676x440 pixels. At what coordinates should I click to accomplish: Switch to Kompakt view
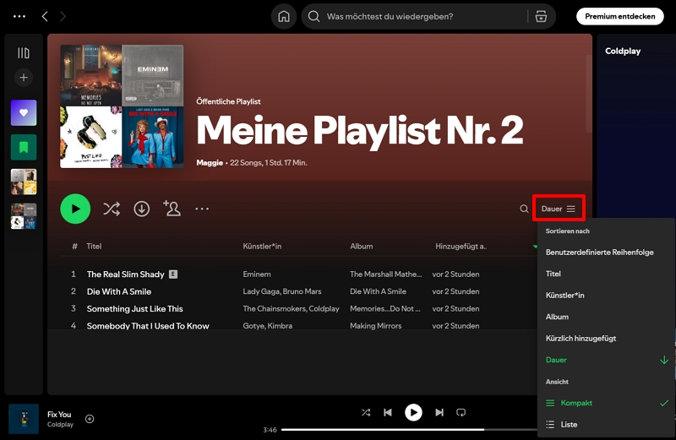pyautogui.click(x=606, y=403)
